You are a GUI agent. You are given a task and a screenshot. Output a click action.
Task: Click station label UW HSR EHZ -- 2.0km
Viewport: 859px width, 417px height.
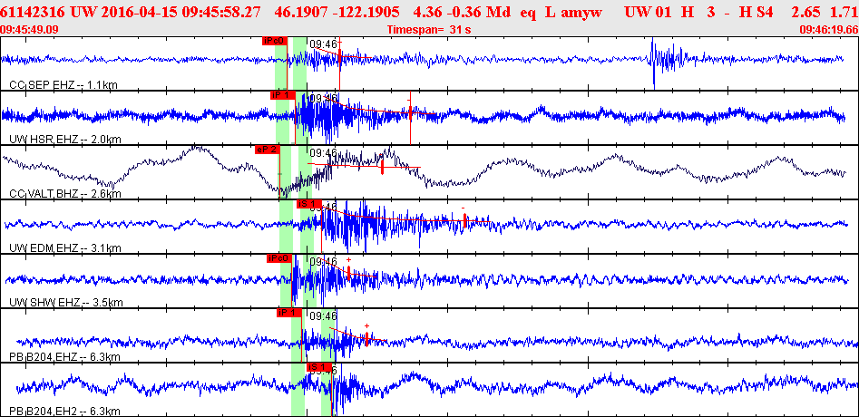tap(65, 139)
